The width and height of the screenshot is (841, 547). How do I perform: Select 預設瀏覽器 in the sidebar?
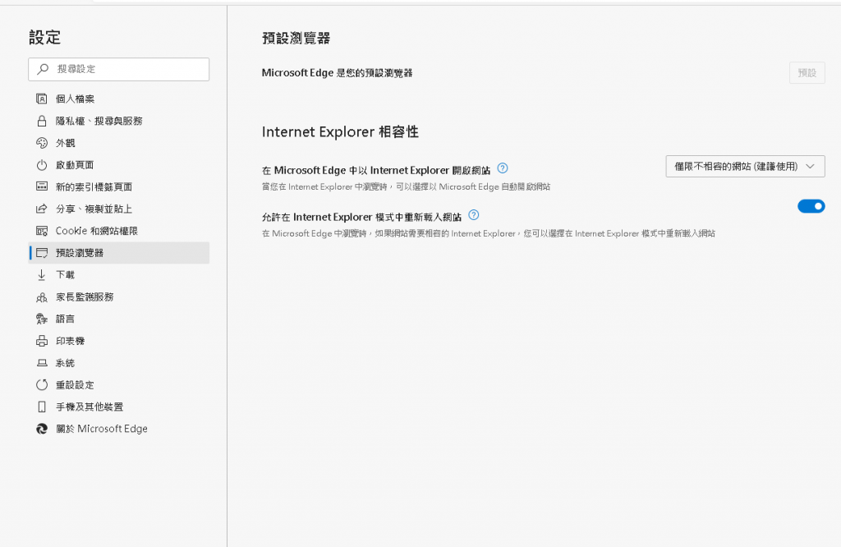pyautogui.click(x=118, y=253)
